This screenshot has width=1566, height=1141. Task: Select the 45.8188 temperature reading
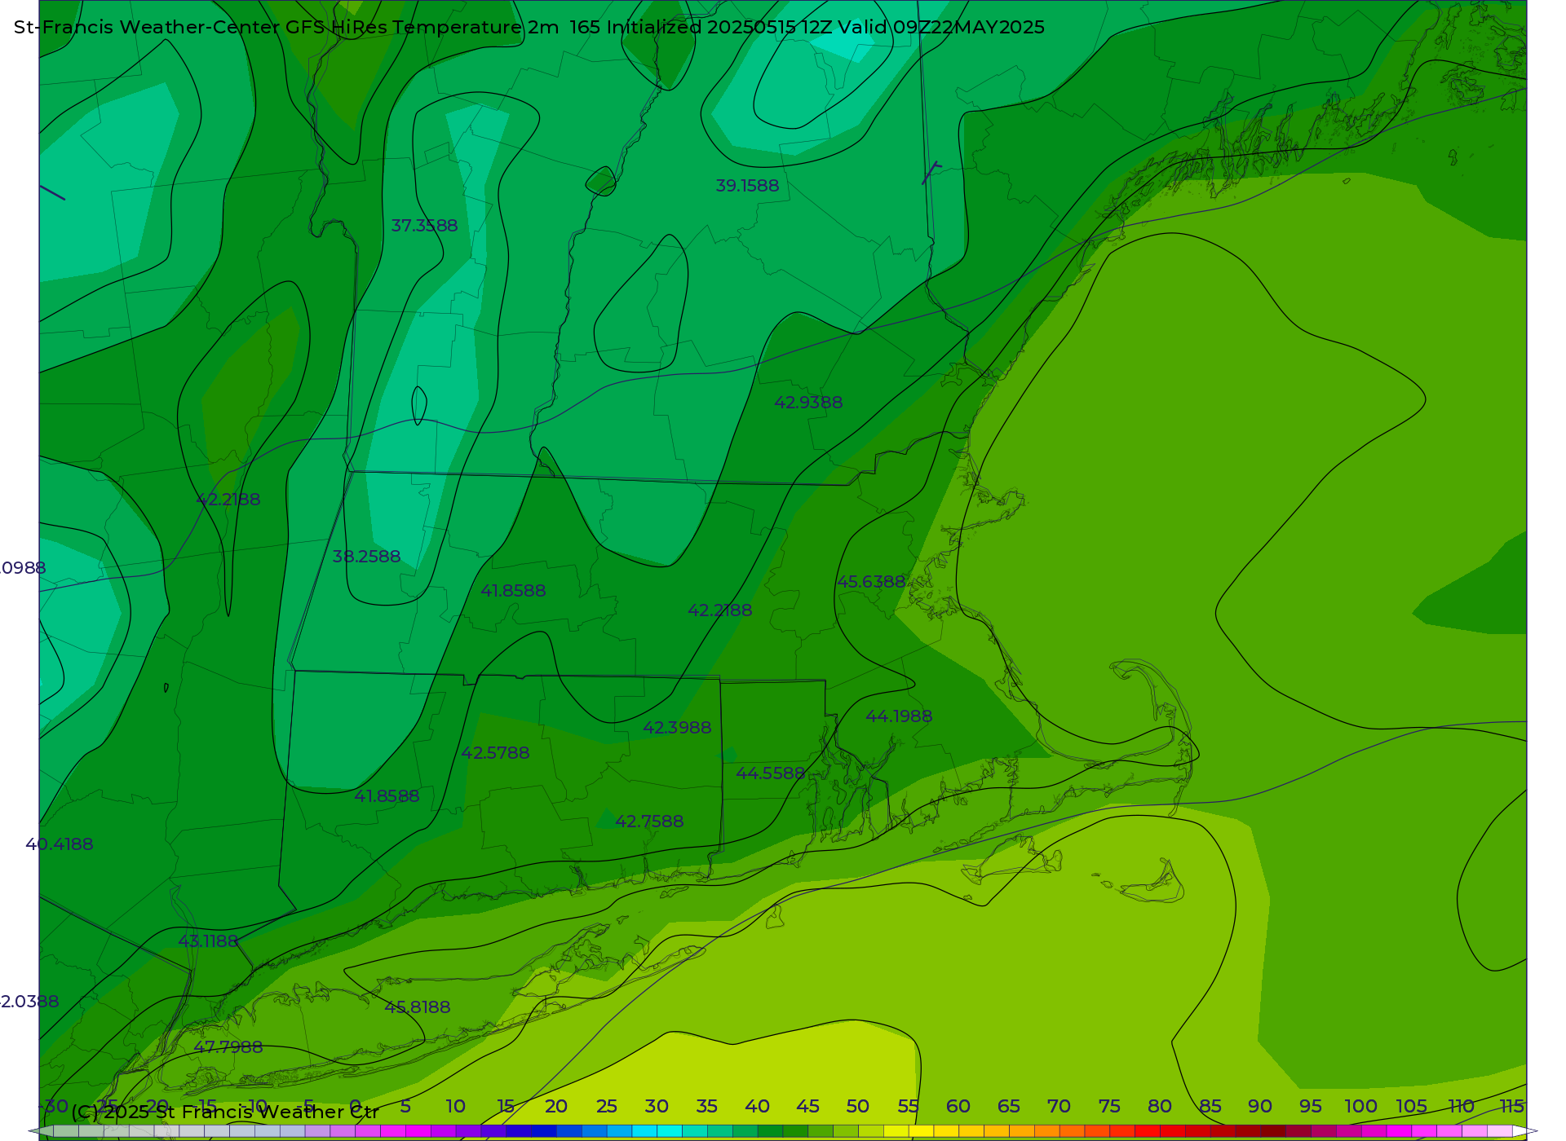point(418,1007)
